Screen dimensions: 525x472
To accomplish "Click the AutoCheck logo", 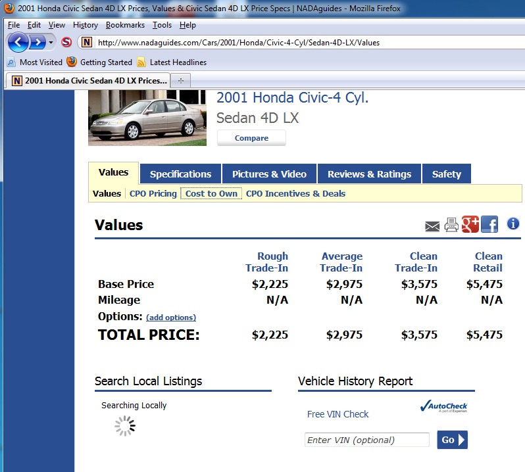I will pos(443,406).
